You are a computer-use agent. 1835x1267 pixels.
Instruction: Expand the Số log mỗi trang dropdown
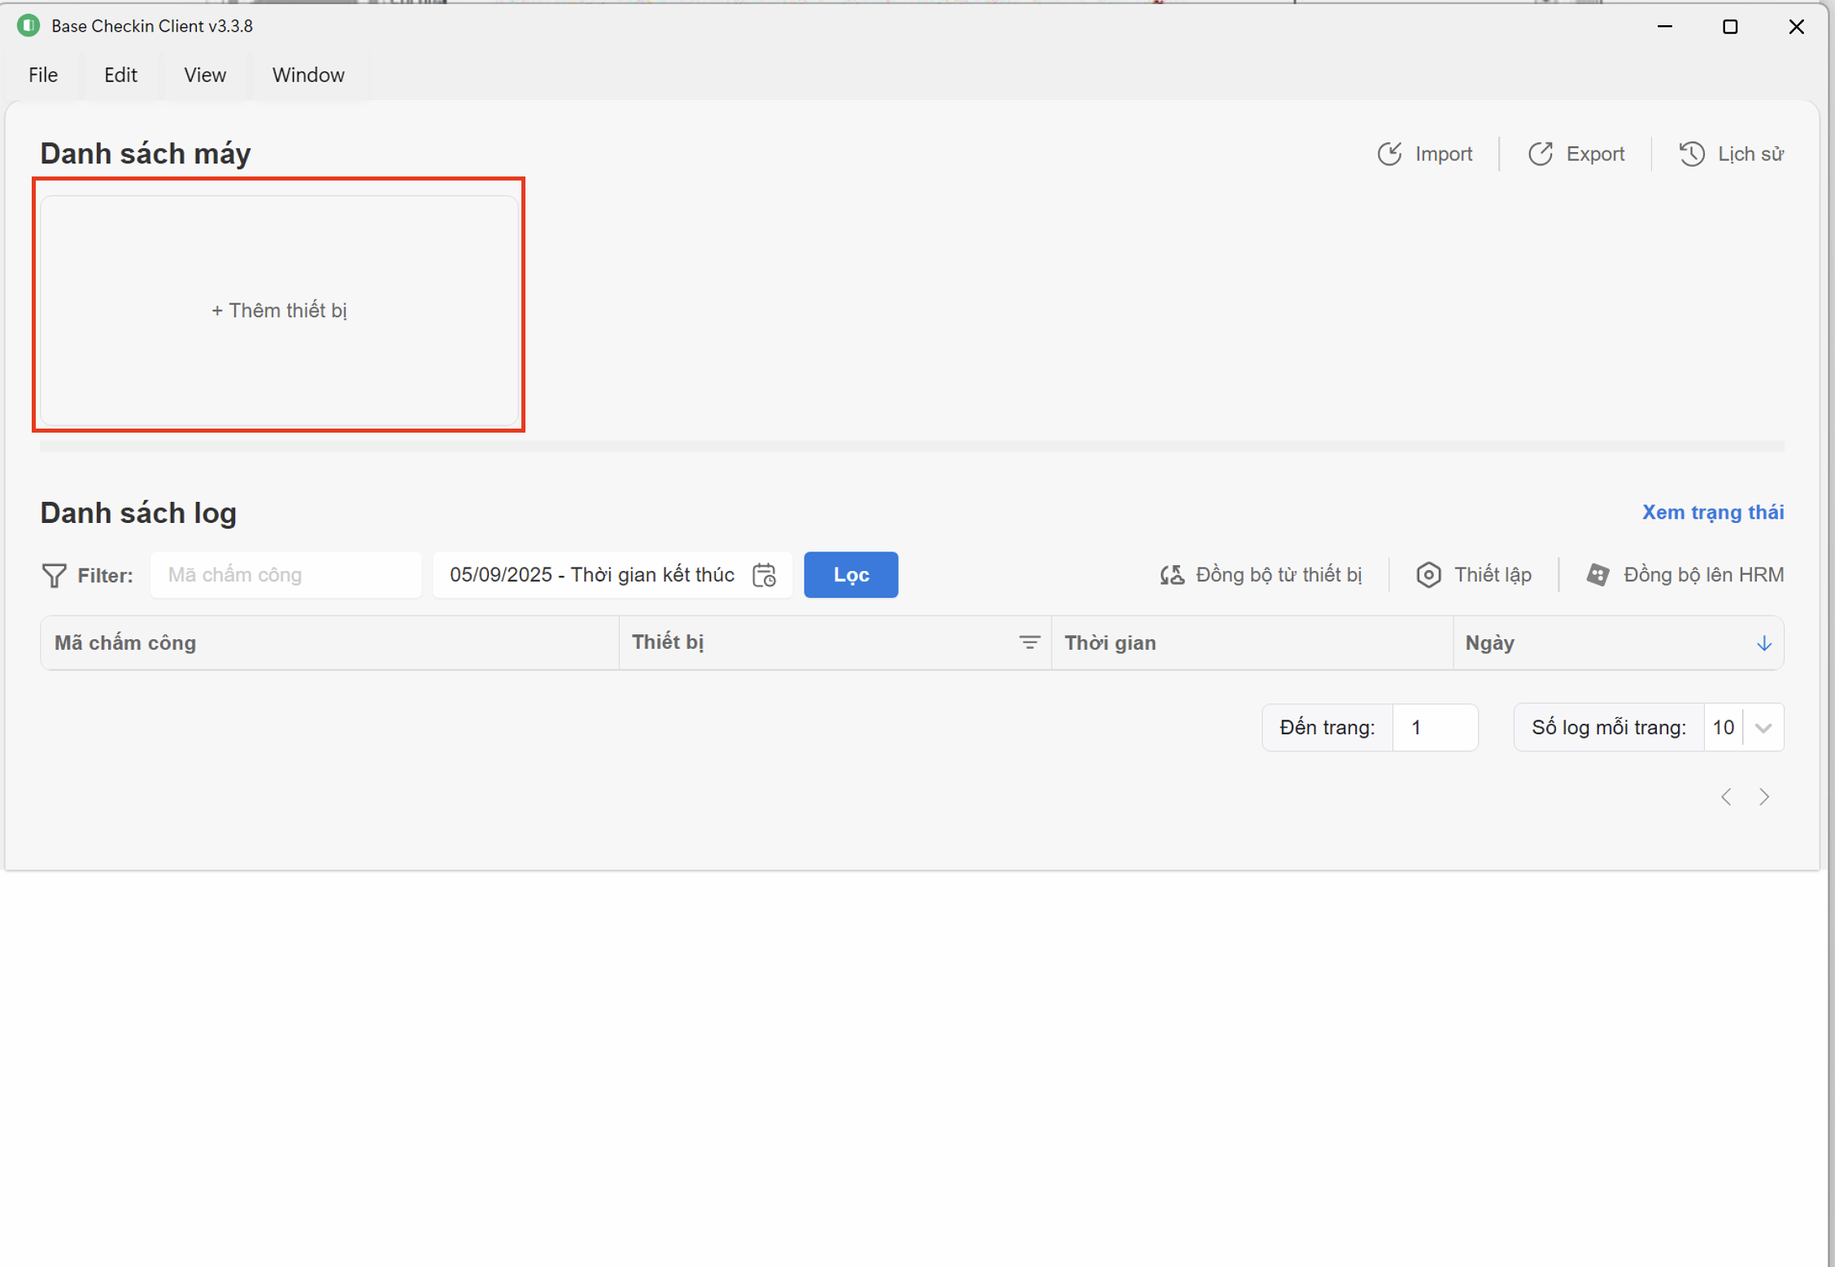(x=1763, y=728)
